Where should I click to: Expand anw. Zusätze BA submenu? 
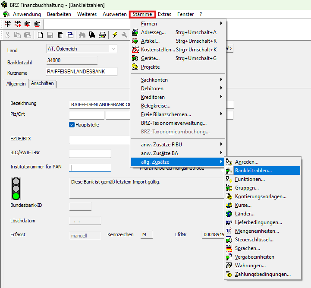click(x=178, y=153)
